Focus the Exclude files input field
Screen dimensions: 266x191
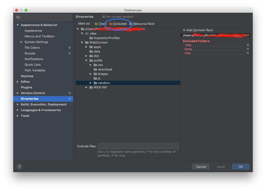click(x=138, y=146)
